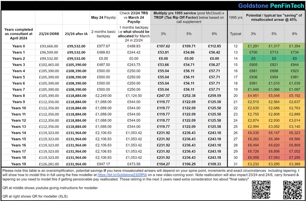The height and width of the screenshot is (201, 306).
Task: Click the £487.50 backpay cell
Action: point(103,65)
